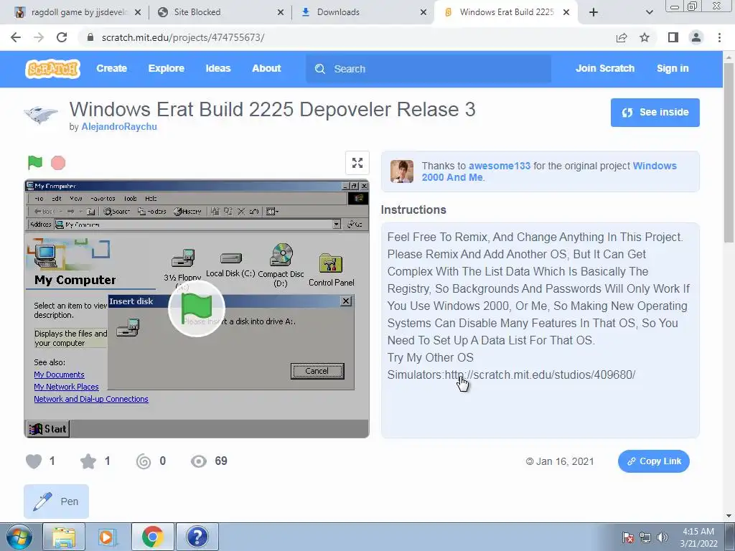This screenshot has width=735, height=551.
Task: Click the Action Center flag tray icon
Action: (x=628, y=537)
